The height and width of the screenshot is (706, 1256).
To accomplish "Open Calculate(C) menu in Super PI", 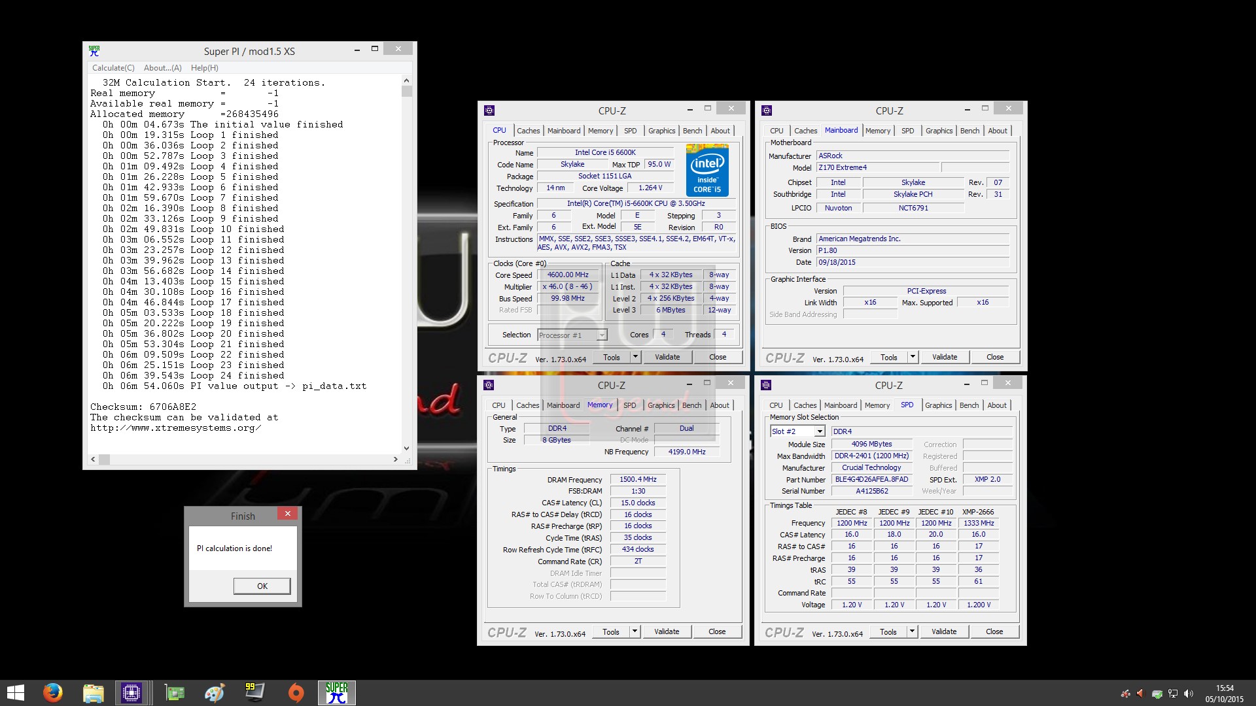I will pyautogui.click(x=113, y=68).
